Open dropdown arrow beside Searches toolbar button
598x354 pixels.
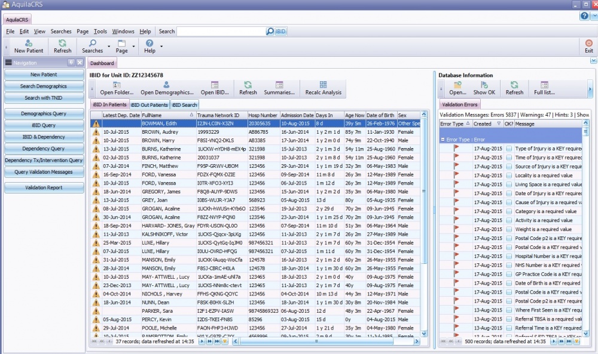[x=108, y=47]
